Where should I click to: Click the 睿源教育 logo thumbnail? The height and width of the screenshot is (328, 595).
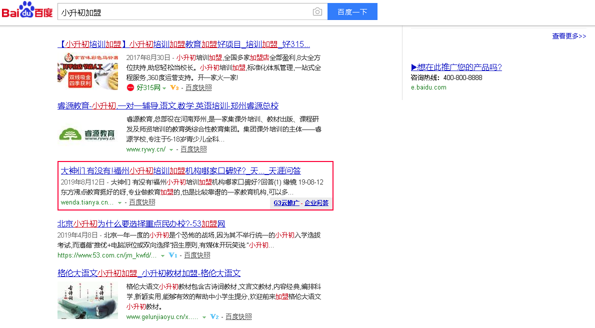(x=87, y=134)
